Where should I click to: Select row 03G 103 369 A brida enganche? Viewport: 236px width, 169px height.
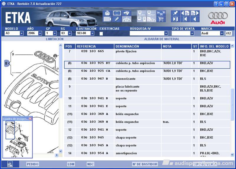pyautogui.click(x=147, y=116)
